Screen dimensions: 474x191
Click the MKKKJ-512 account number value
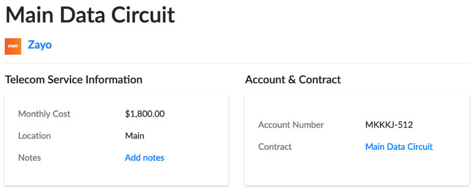[x=389, y=125]
